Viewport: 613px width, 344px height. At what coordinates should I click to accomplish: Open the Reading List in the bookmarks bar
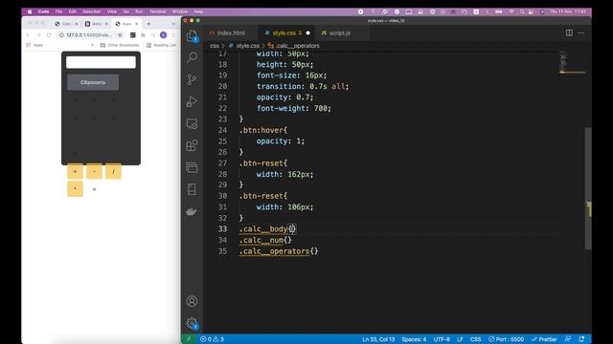pos(161,45)
